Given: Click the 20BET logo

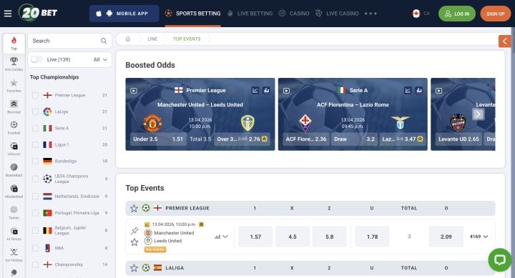Looking at the screenshot, I should point(38,13).
